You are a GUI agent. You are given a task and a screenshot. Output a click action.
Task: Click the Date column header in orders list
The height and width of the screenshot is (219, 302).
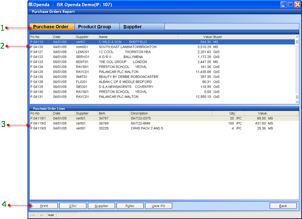tap(64, 37)
